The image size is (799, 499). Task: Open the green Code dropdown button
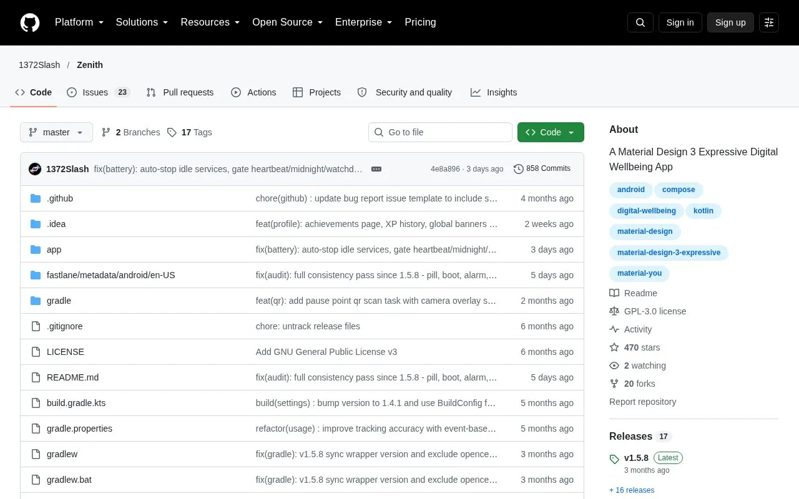click(x=551, y=132)
